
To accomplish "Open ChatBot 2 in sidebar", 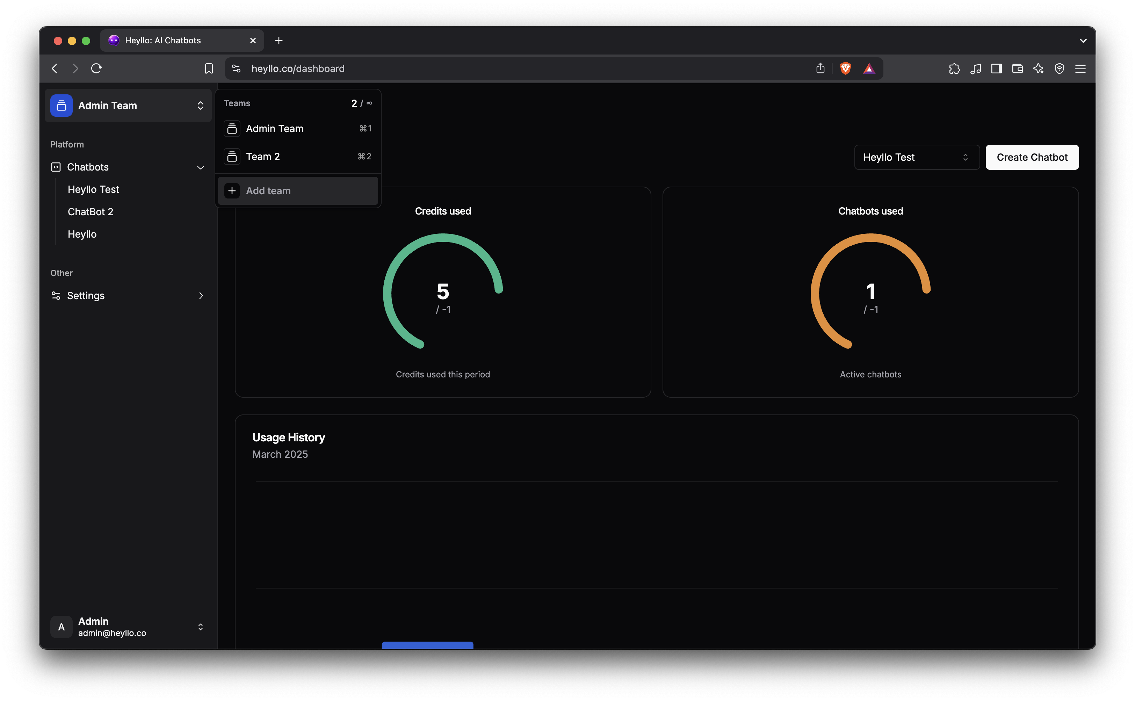I will tap(91, 212).
